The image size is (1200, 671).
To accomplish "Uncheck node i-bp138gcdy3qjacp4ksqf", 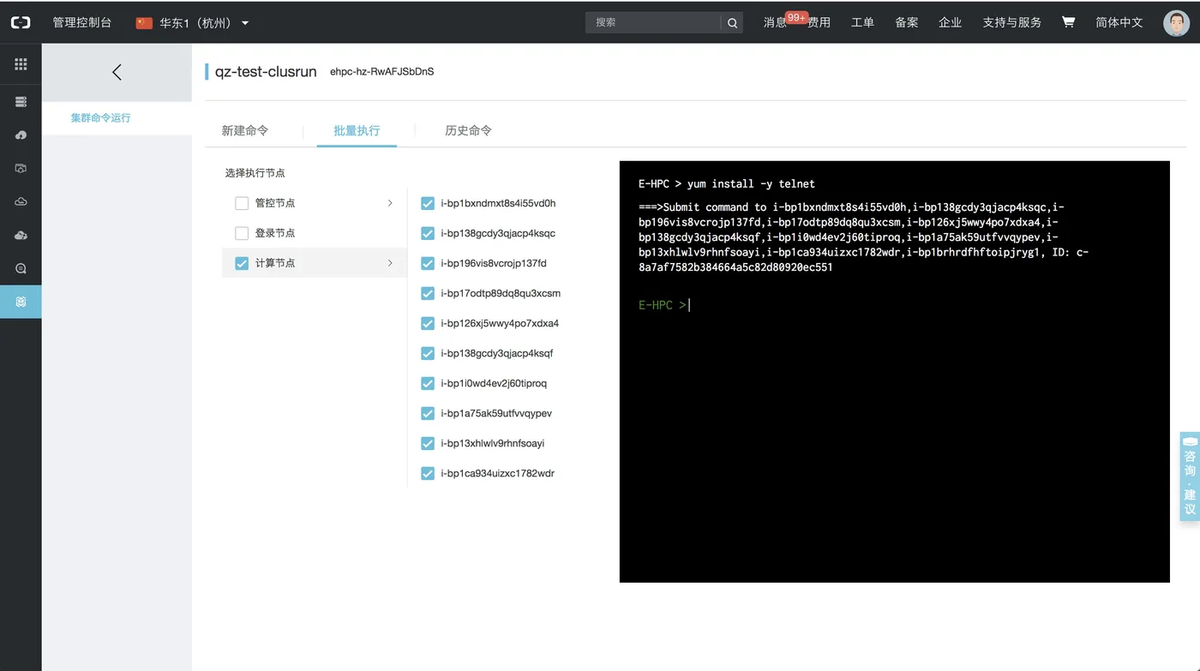I will [428, 353].
